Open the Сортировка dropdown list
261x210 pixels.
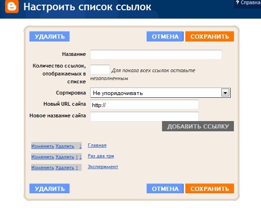(x=160, y=93)
